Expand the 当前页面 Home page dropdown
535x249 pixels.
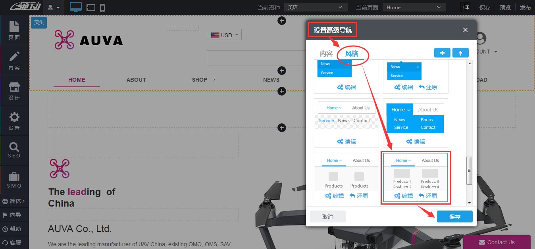tap(414, 7)
